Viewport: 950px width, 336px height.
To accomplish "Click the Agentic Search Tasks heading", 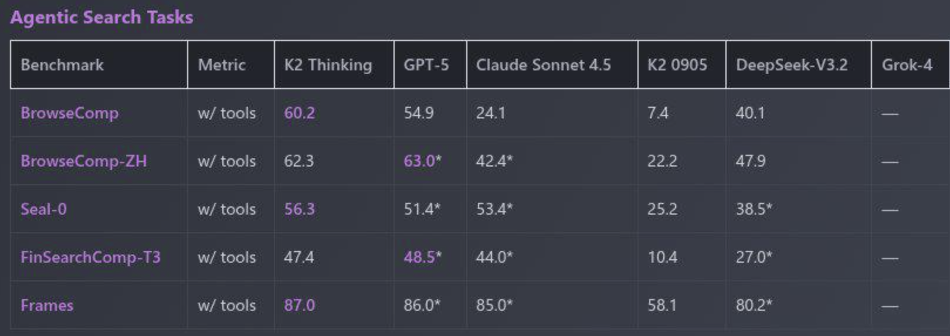I will click(101, 17).
